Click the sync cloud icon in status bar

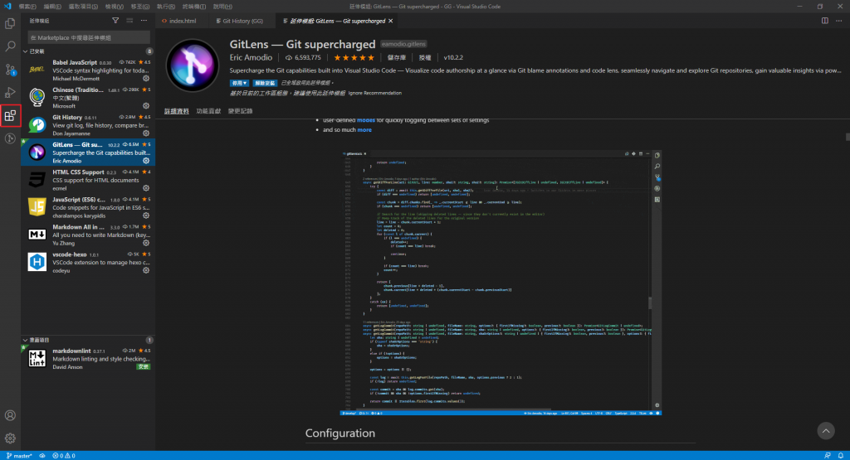point(42,456)
